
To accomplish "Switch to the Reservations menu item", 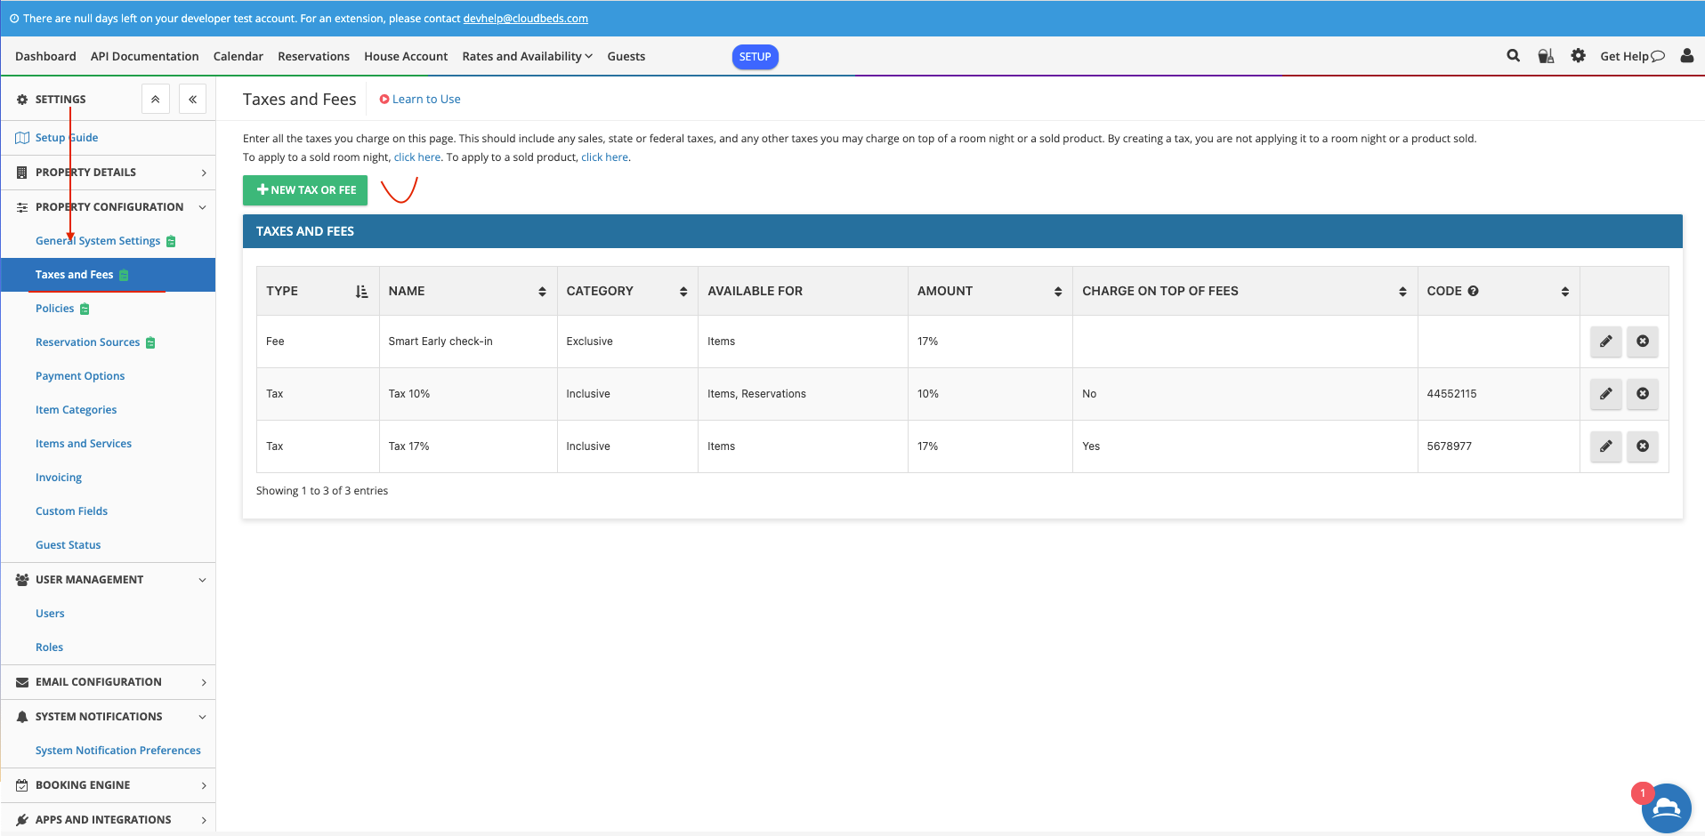I will [x=313, y=56].
